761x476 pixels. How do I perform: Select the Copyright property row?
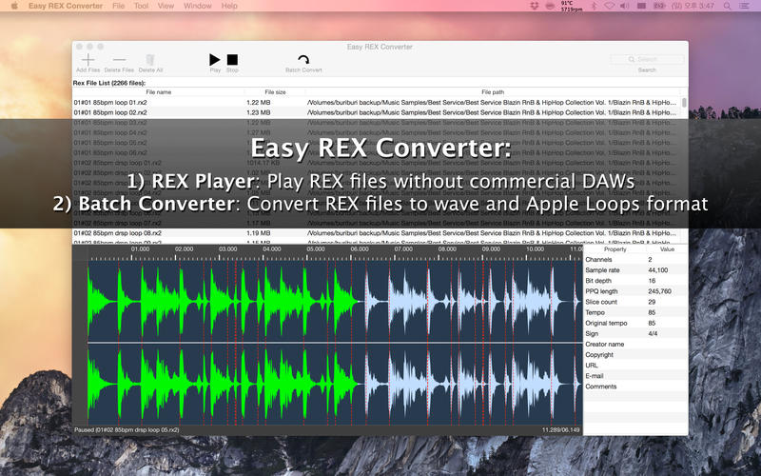635,354
